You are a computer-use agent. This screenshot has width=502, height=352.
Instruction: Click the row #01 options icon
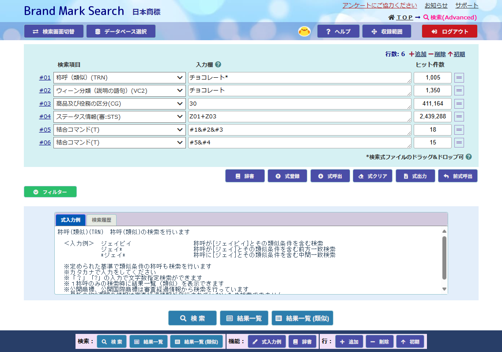pos(459,77)
